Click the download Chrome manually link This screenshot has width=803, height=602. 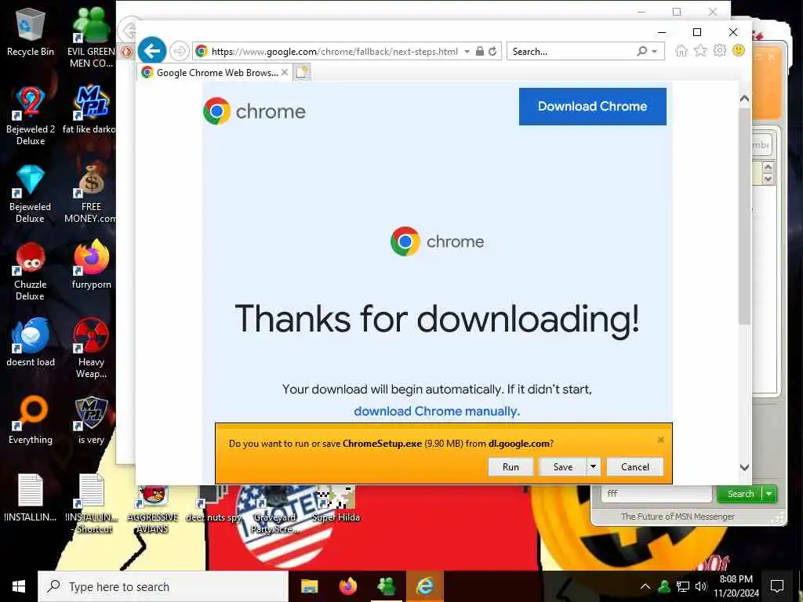click(x=437, y=412)
